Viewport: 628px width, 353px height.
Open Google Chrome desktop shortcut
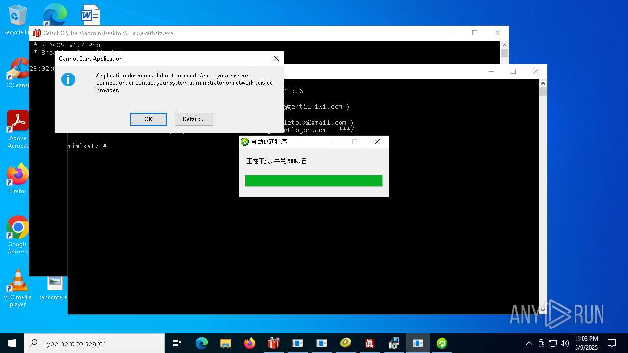[x=18, y=235]
